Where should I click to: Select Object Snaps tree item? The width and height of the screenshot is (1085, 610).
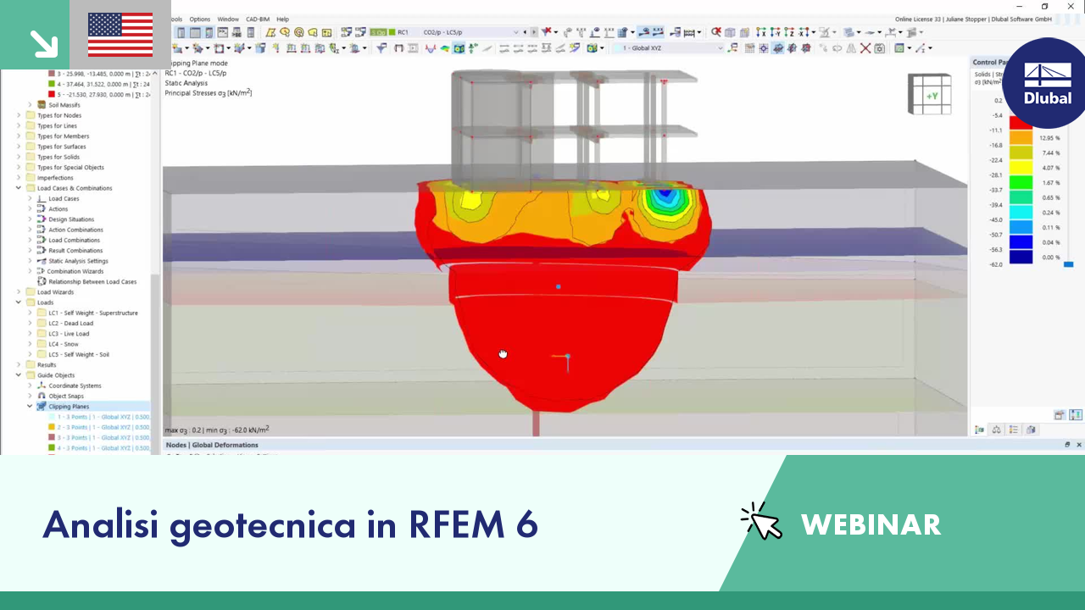67,396
